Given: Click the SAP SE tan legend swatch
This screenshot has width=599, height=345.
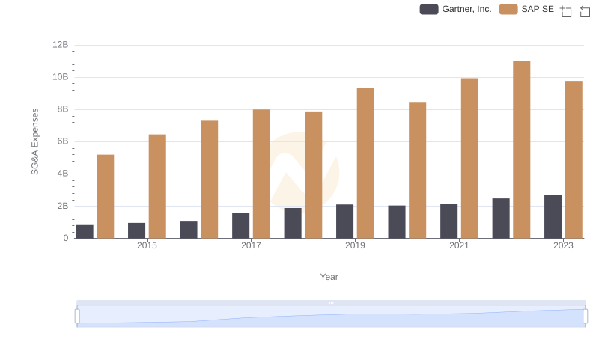Looking at the screenshot, I should click(x=508, y=9).
